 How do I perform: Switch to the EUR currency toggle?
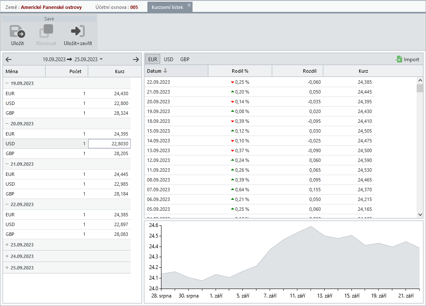(153, 59)
